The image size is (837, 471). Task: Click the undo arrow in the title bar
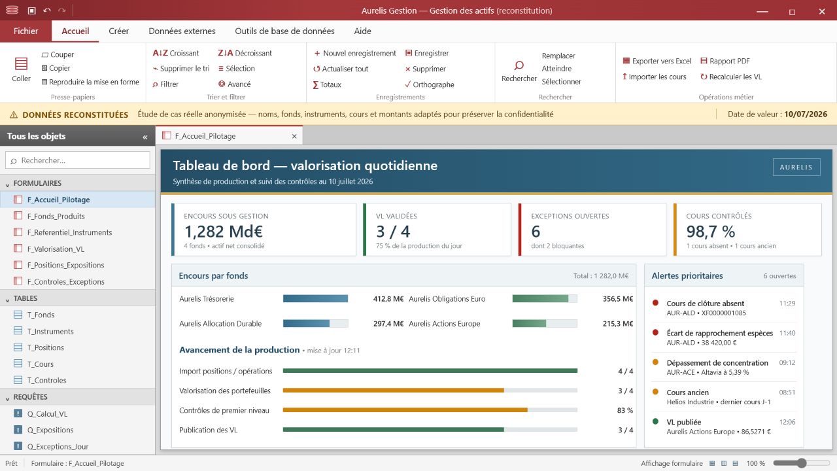pyautogui.click(x=46, y=10)
